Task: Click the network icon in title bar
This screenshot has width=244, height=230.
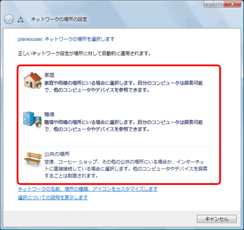Action: click(20, 20)
